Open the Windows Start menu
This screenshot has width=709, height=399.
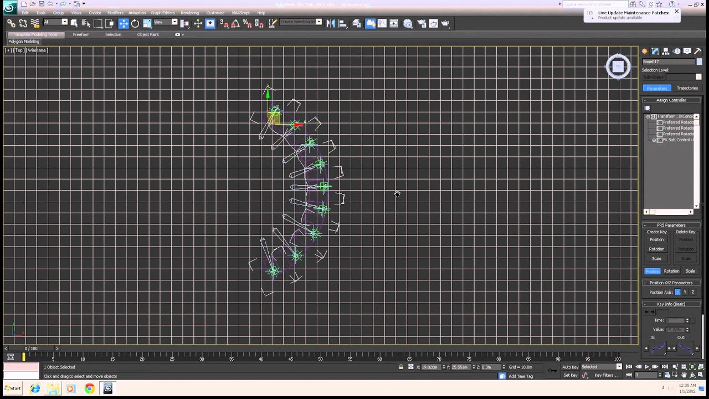tap(13, 388)
